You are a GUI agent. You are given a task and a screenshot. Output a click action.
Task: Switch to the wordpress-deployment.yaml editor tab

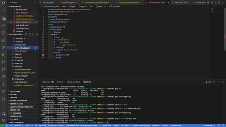click(97, 2)
